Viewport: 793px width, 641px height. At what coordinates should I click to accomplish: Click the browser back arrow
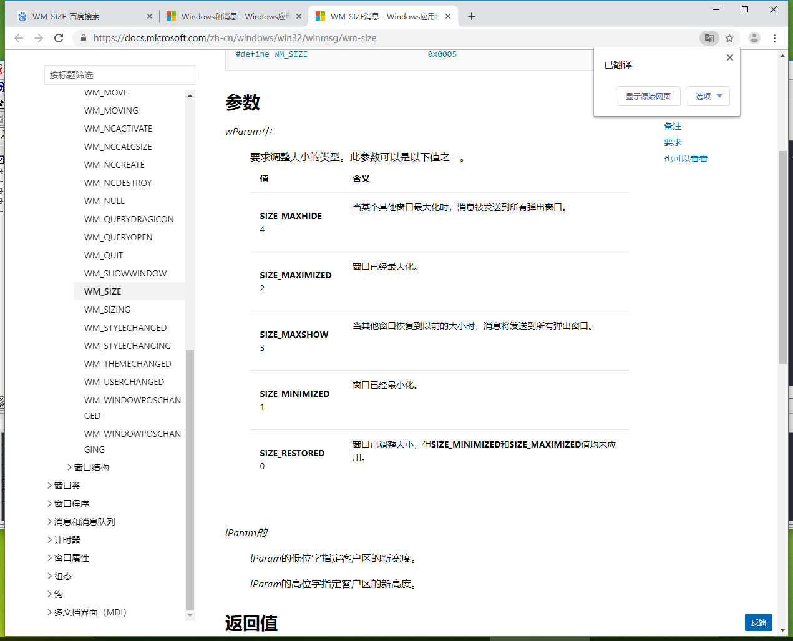coord(19,38)
